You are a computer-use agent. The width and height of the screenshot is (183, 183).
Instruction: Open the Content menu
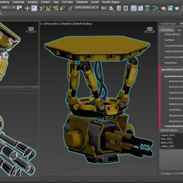[45, 2]
